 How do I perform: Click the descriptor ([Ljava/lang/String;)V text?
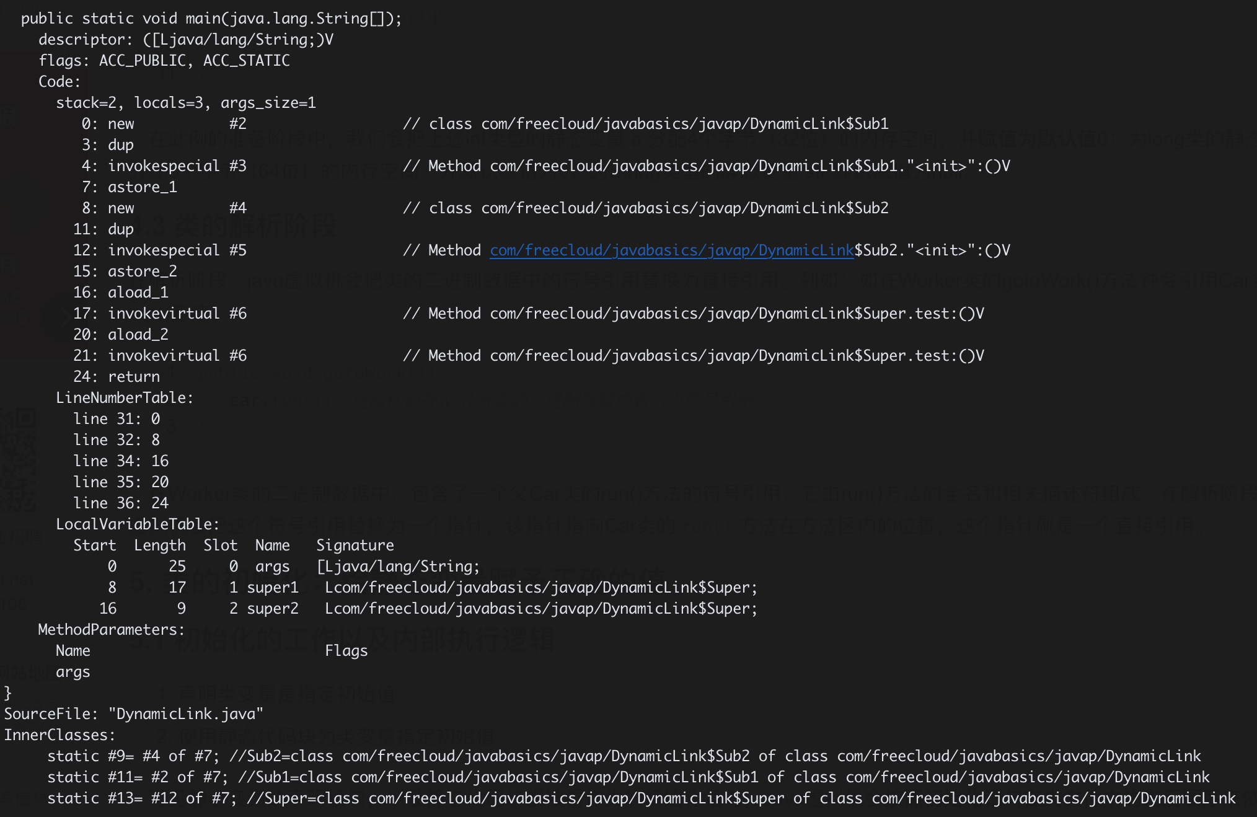186,40
